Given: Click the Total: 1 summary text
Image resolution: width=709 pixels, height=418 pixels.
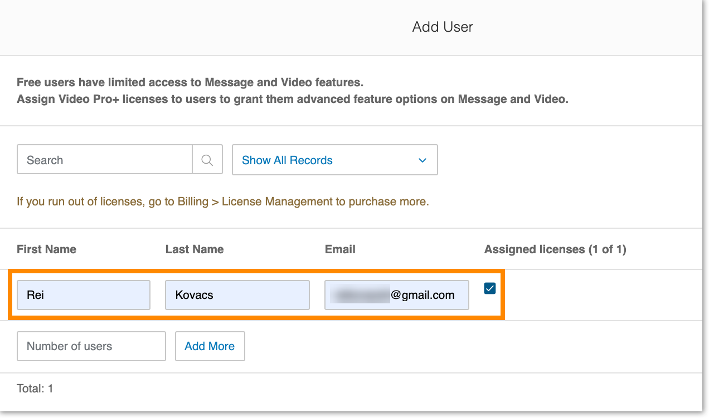Looking at the screenshot, I should 35,388.
